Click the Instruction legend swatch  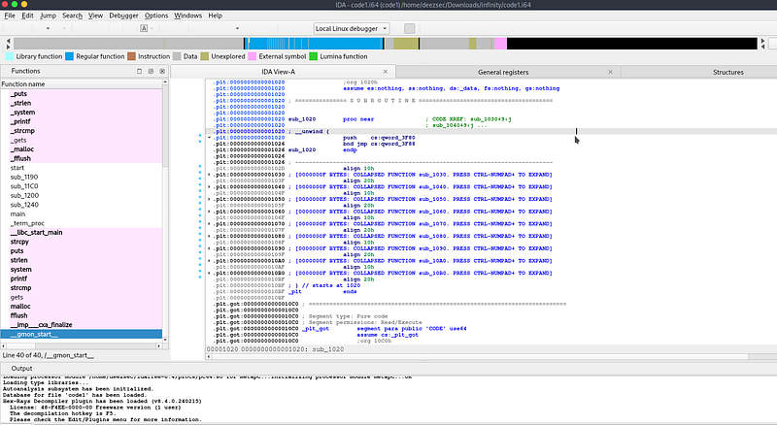coord(131,56)
